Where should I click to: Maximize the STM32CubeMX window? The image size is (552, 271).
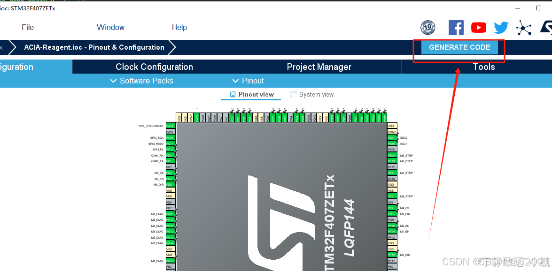539,8
